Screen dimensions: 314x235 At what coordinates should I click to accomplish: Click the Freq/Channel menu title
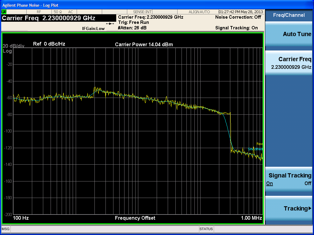click(289, 15)
